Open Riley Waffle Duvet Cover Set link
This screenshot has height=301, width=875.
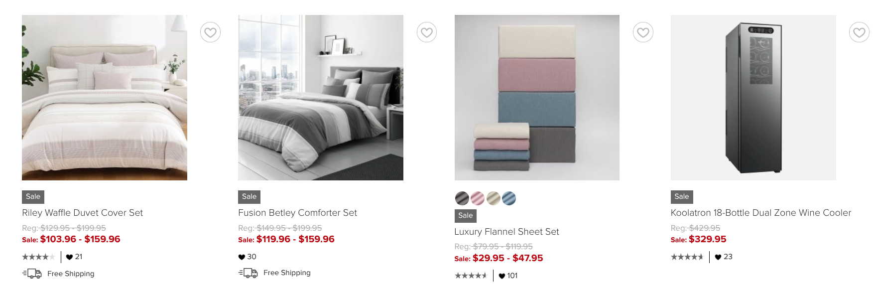[x=82, y=213]
